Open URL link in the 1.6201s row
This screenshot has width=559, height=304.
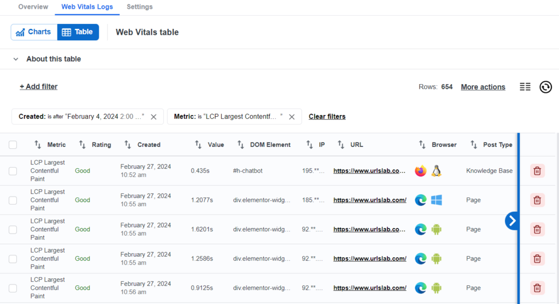tap(370, 229)
